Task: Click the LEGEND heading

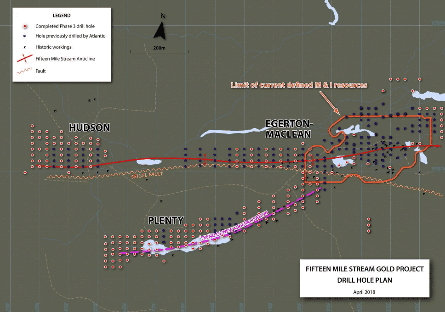Action: pyautogui.click(x=62, y=16)
